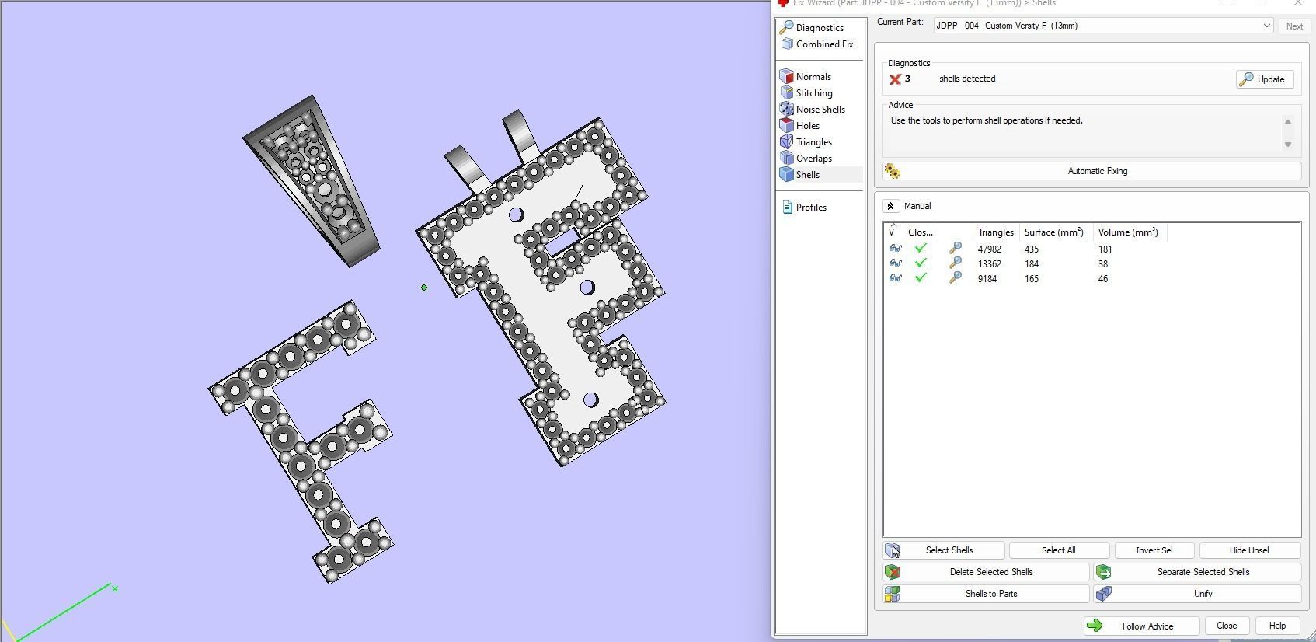Go to the Triangles step
1316x642 pixels.
813,142
